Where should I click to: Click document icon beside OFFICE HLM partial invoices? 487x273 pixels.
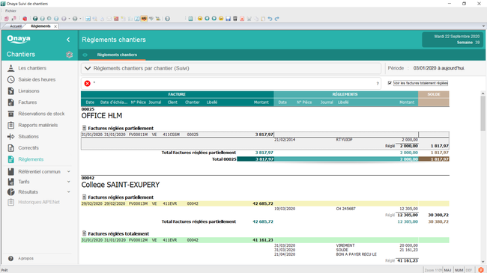pos(84,128)
